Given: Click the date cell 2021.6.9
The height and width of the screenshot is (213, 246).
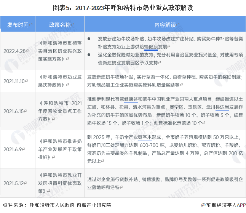Looking at the screenshot, I should (13, 149).
